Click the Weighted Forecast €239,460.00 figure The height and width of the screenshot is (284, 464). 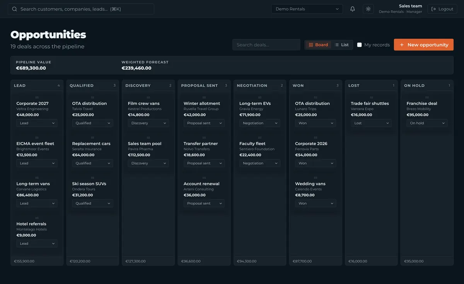[136, 68]
